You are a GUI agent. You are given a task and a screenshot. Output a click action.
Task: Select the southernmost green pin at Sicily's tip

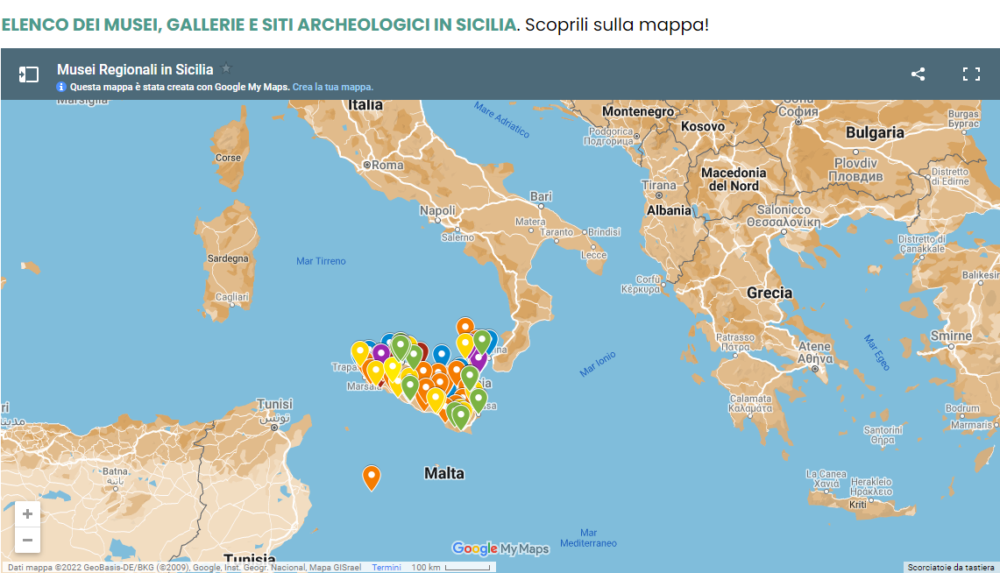click(x=460, y=416)
